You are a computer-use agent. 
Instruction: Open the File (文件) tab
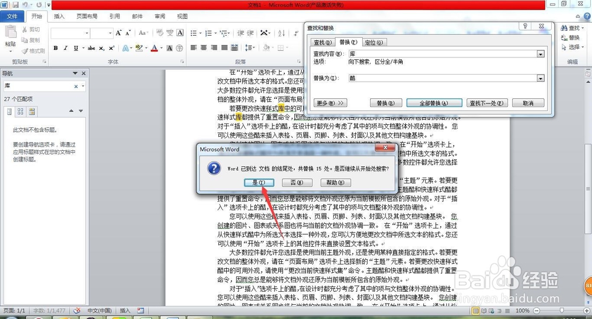pyautogui.click(x=12, y=16)
